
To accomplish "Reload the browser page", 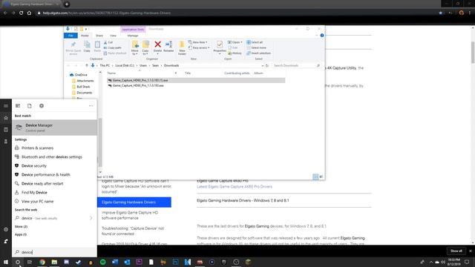I will (x=22, y=13).
